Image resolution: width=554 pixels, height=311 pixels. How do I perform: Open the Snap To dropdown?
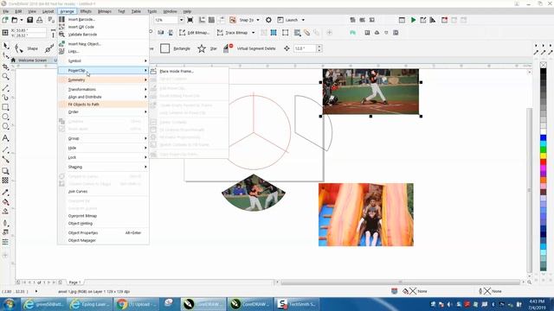[258, 20]
